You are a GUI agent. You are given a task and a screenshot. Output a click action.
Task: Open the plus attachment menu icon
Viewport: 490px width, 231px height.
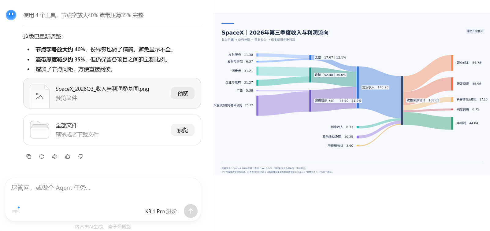point(15,211)
